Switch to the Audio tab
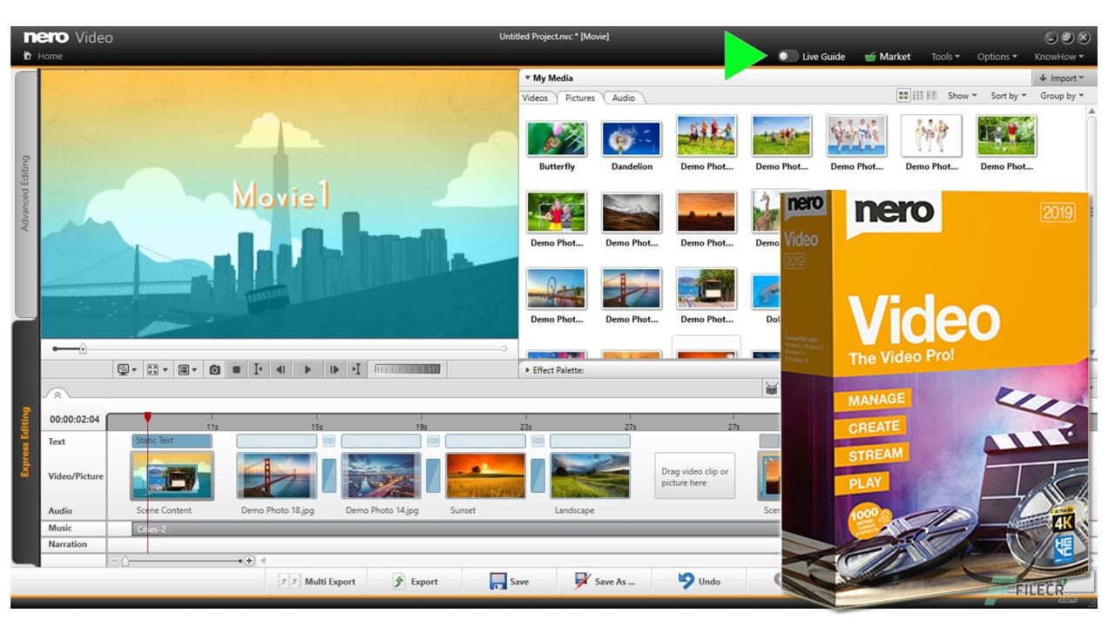The height and width of the screenshot is (627, 1115). [624, 98]
